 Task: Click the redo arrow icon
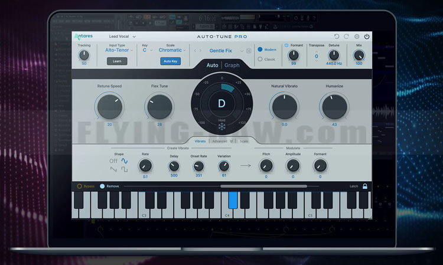346,37
